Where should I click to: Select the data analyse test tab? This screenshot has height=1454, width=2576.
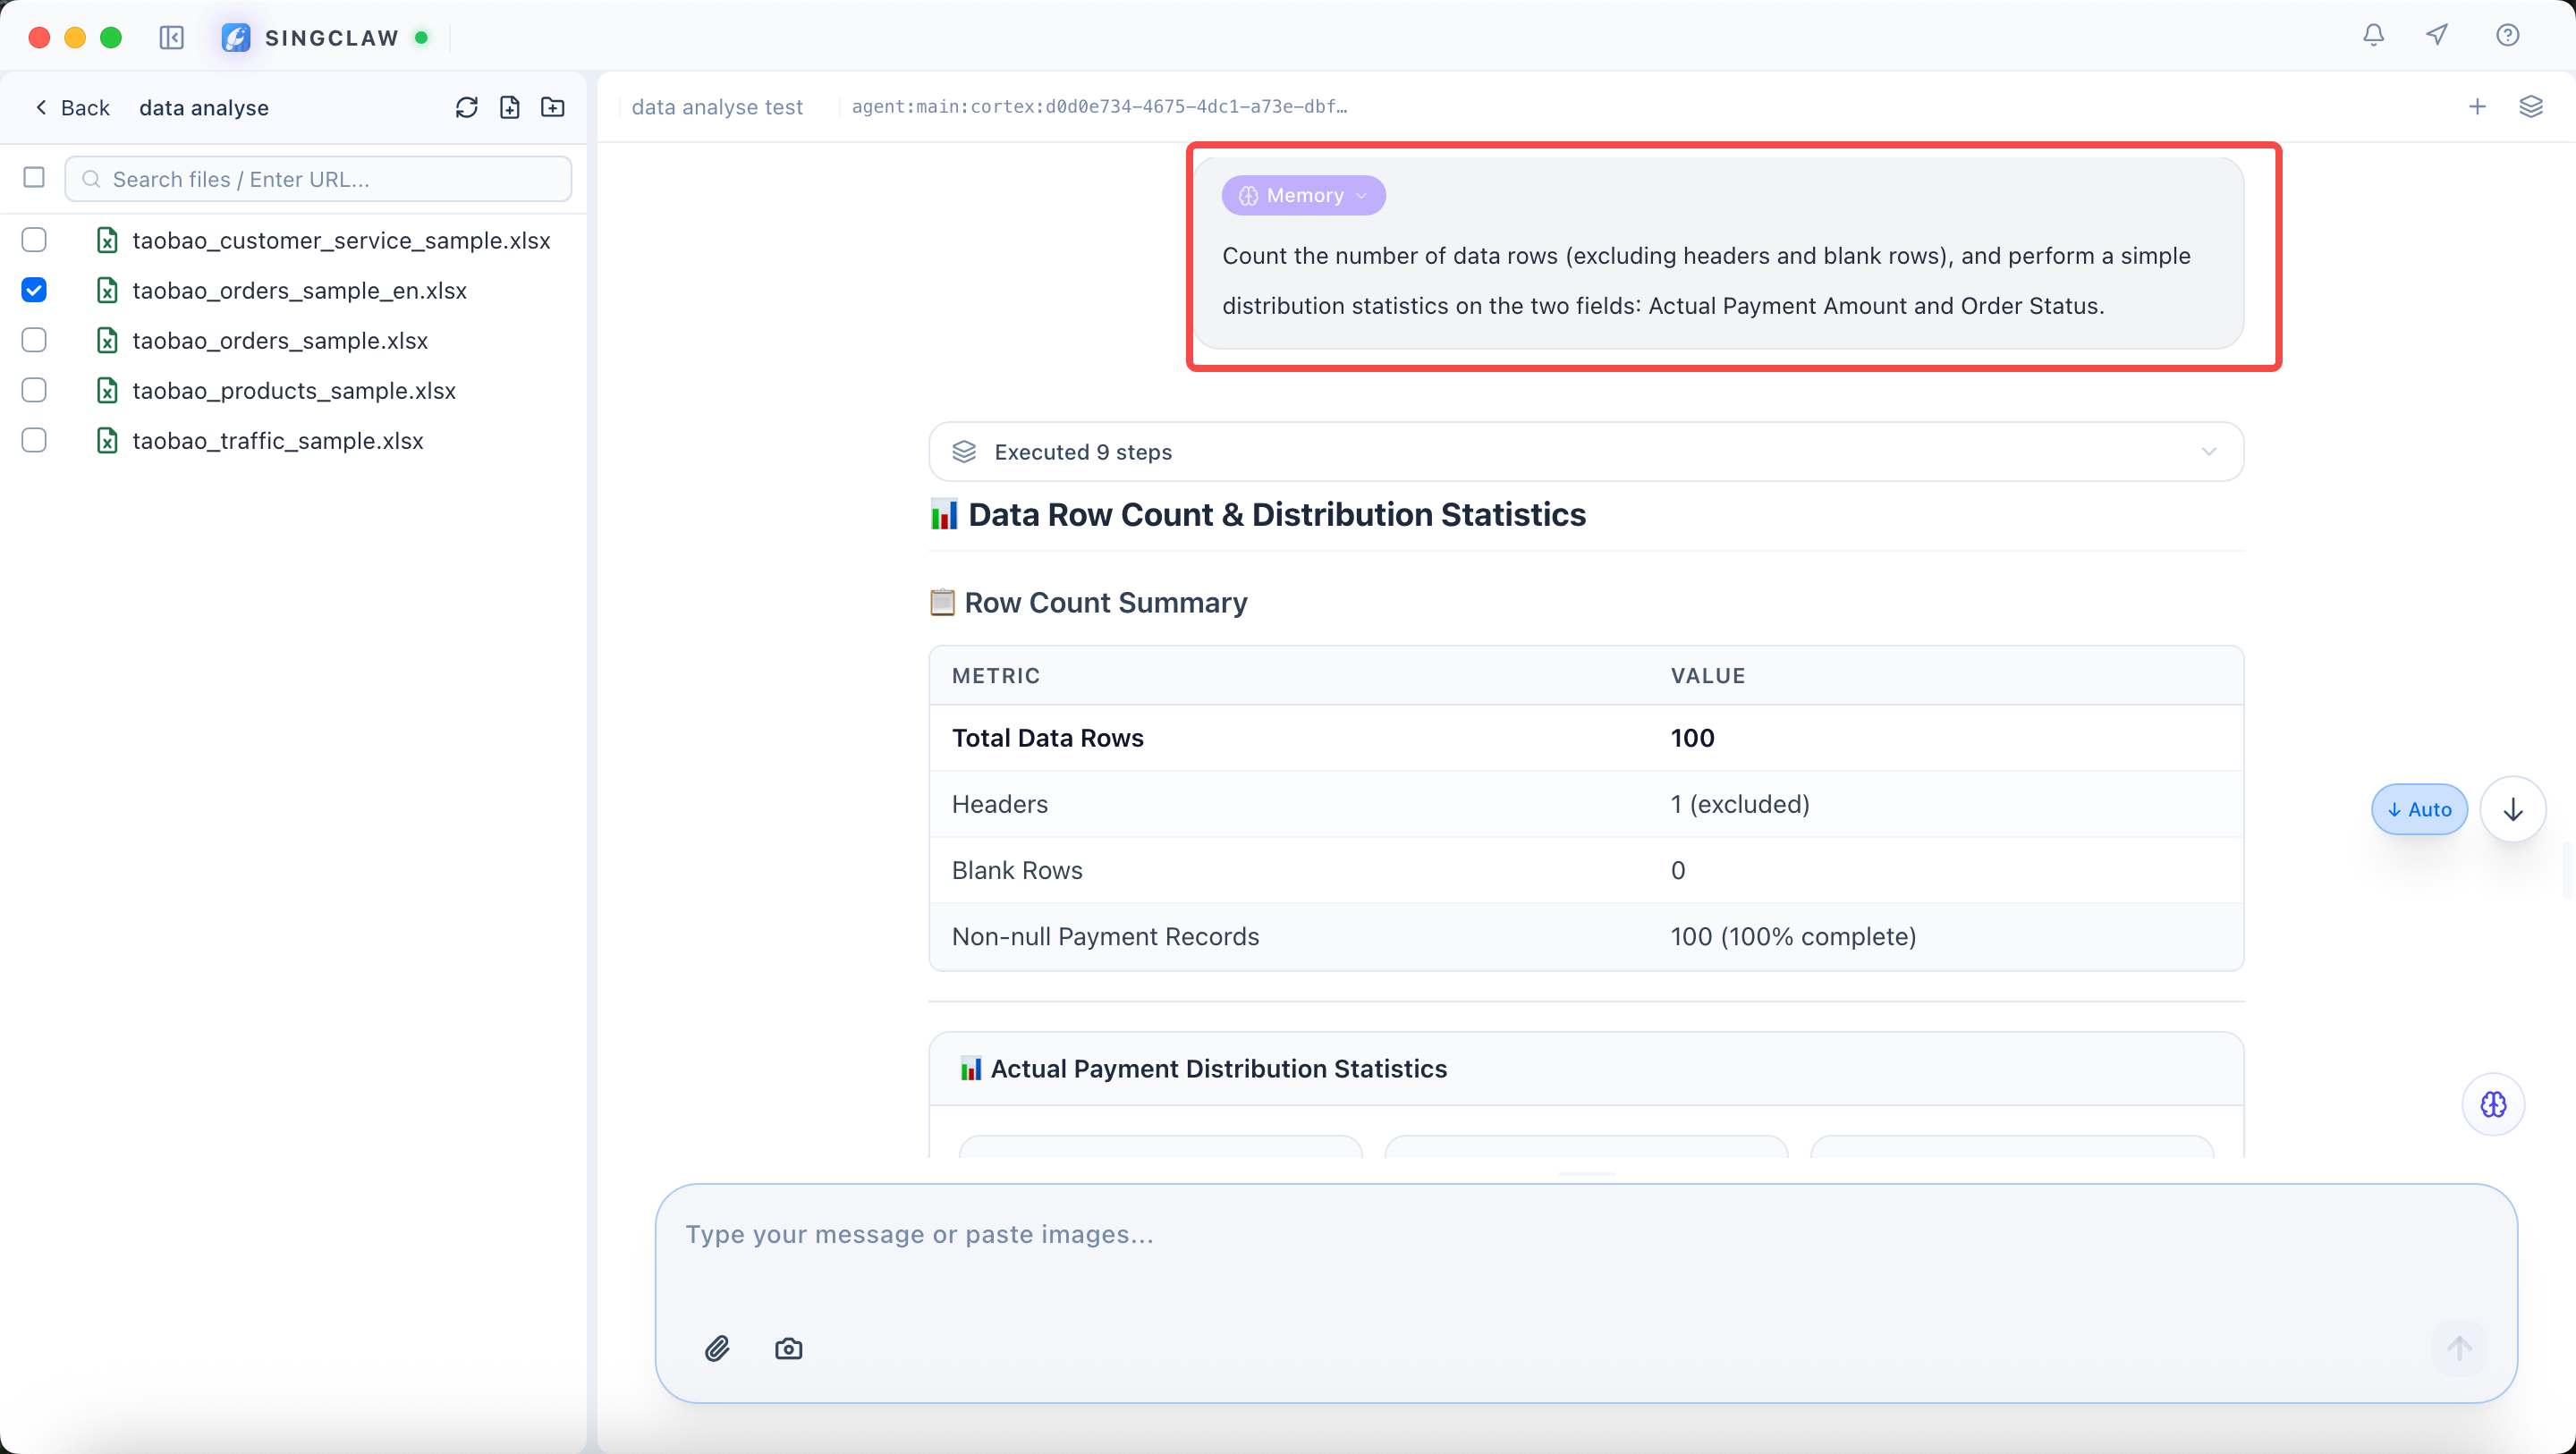(717, 107)
